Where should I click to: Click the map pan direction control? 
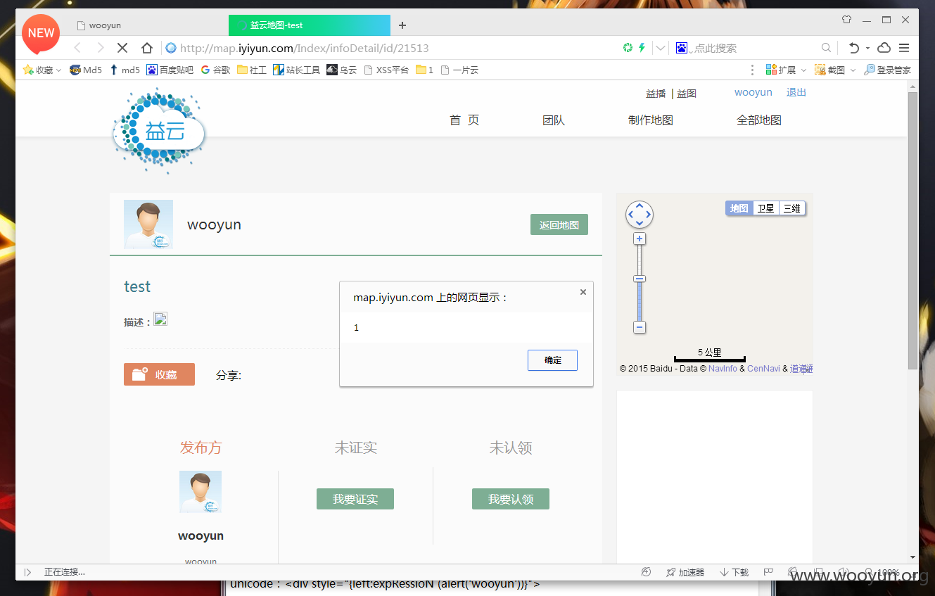click(640, 214)
